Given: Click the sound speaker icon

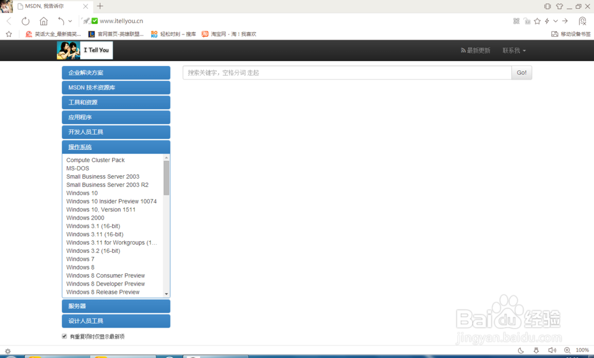Looking at the screenshot, I should tap(552, 350).
